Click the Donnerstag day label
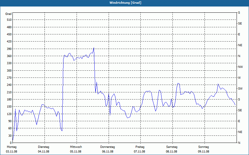This screenshot has height=155, width=249. pos(107,147)
